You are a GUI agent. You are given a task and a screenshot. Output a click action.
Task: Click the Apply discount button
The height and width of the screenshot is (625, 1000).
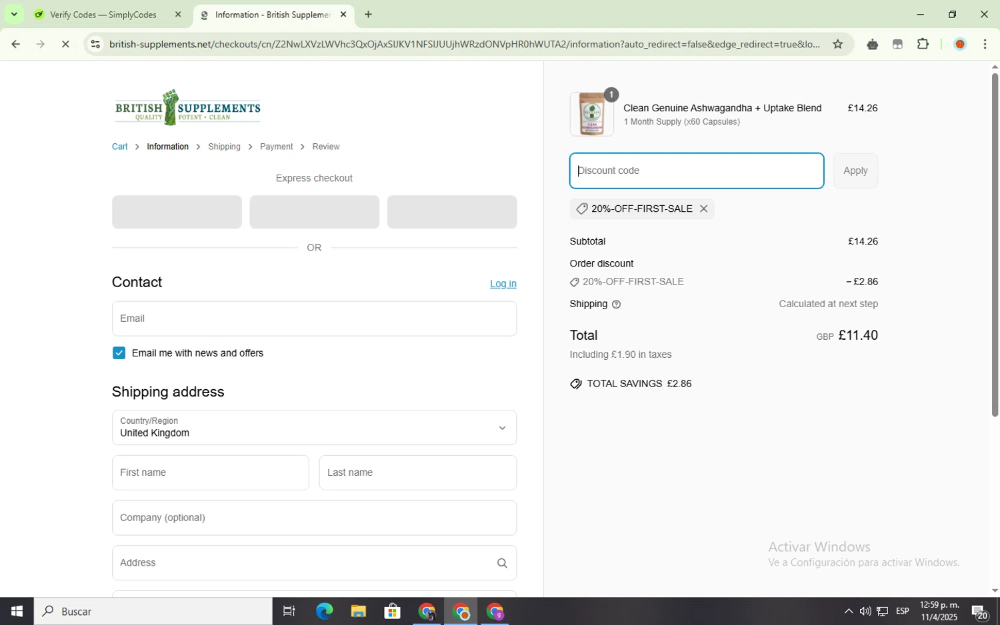pyautogui.click(x=855, y=171)
